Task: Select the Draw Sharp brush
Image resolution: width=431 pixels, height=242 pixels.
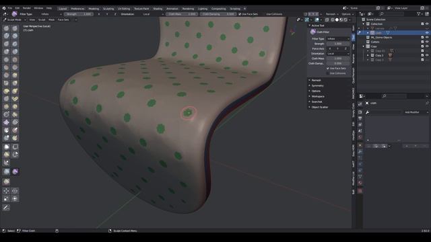Action: pyautogui.click(x=15, y=28)
